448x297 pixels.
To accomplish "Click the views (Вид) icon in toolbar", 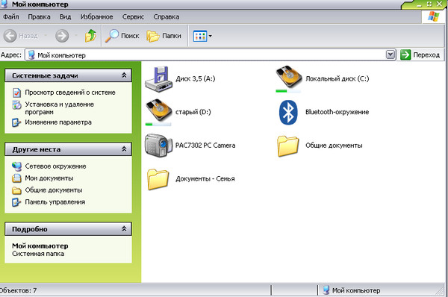I will [200, 37].
